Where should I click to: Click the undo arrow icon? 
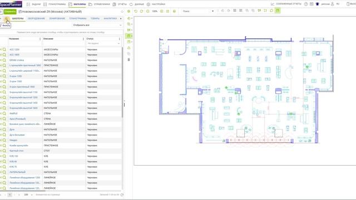coord(136,11)
